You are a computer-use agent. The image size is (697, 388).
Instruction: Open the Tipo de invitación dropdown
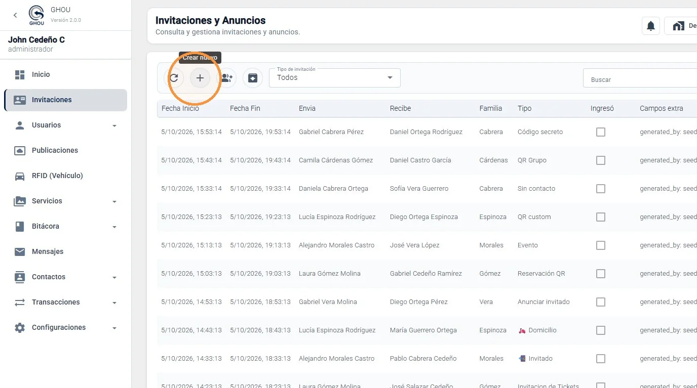coord(335,78)
